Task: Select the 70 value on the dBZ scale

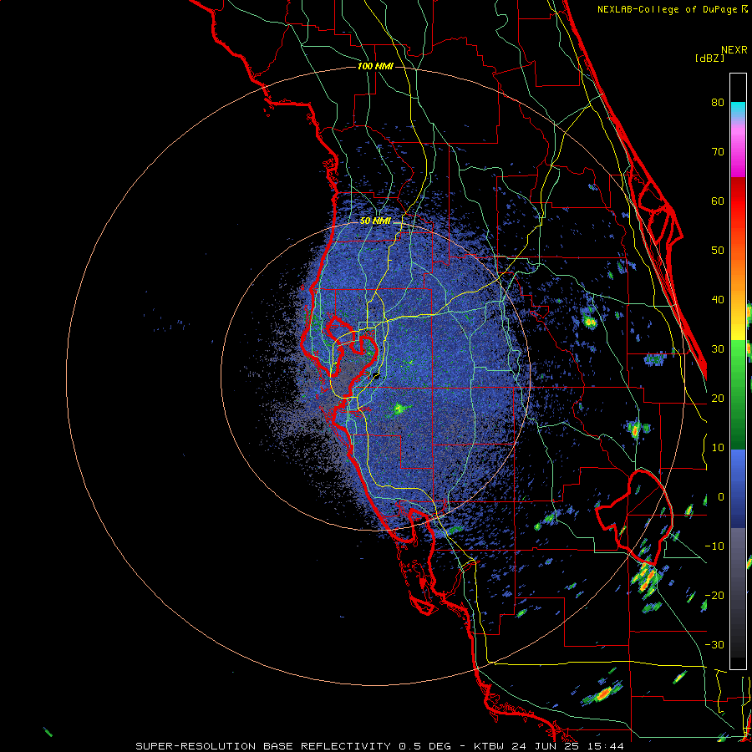Action: pos(718,151)
